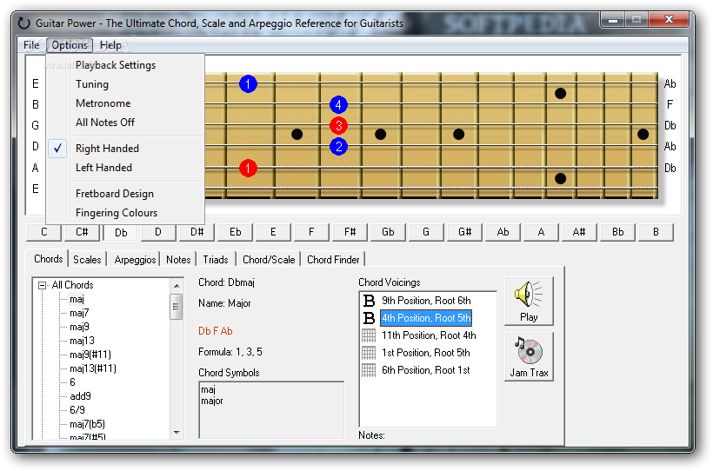Viewport: 713px width, 471px height.
Task: Select maj13 in chord tree
Action: pos(82,341)
